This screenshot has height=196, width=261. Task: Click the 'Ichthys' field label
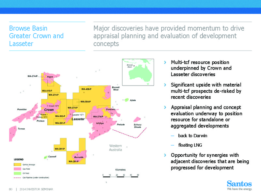coord(100,123)
